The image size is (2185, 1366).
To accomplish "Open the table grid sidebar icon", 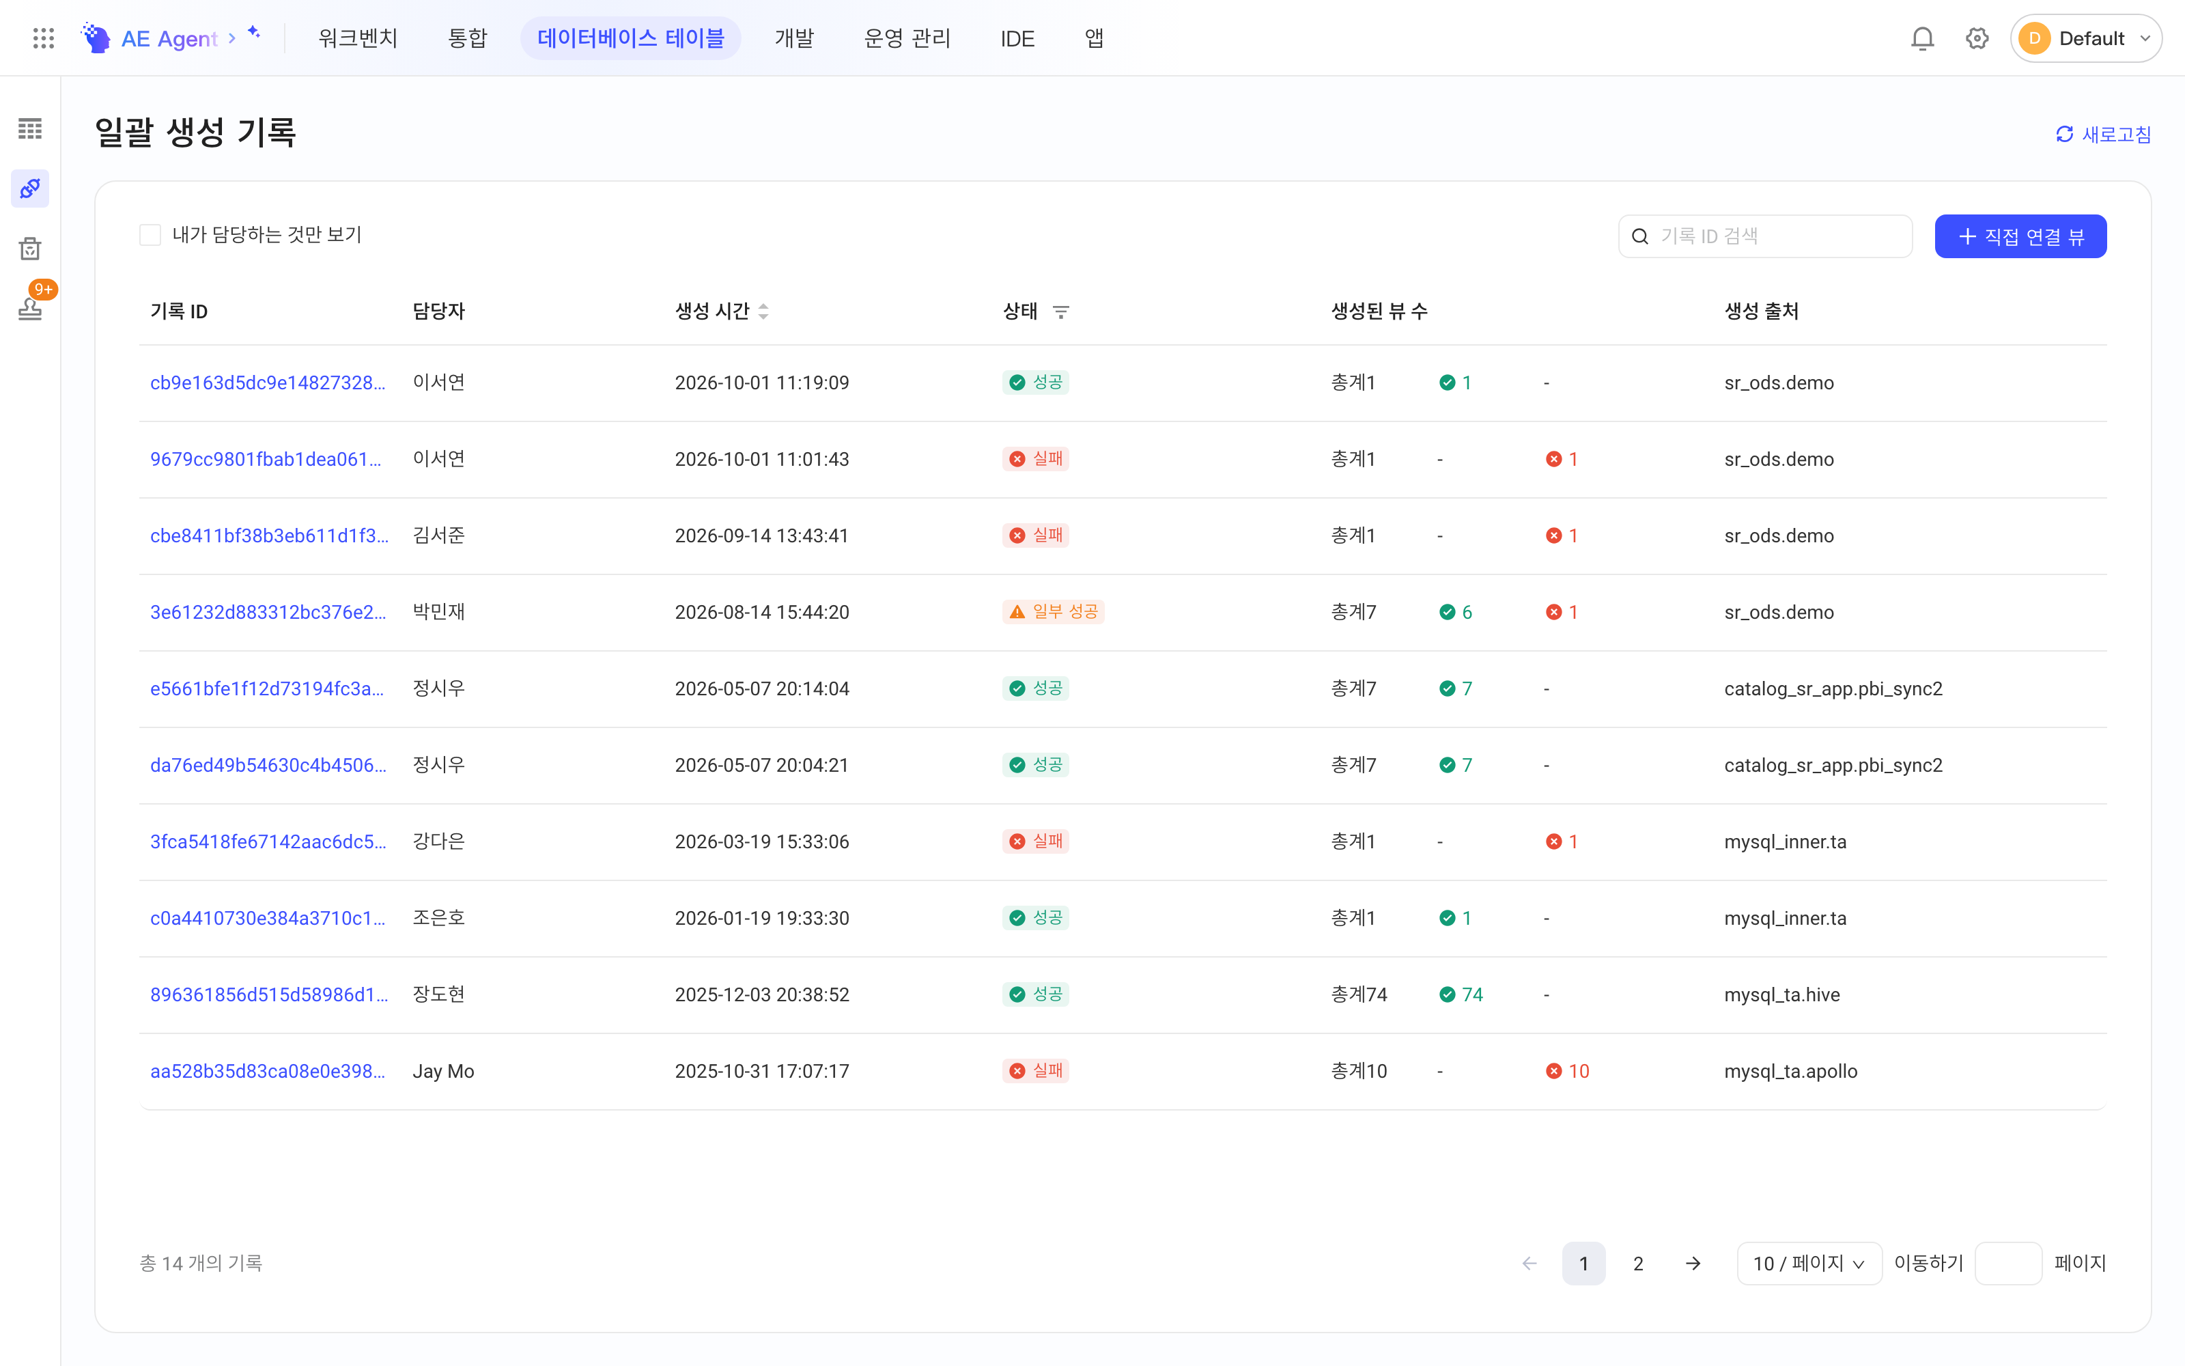I will point(30,128).
